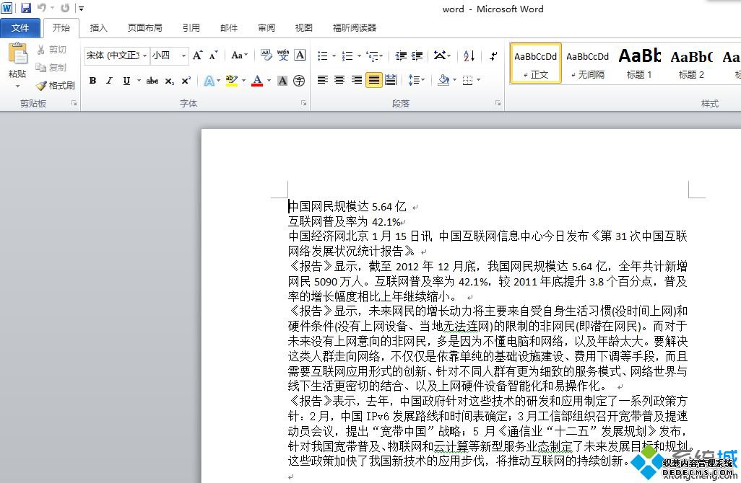Viewport: 741px width, 483px height.
Task: Toggle Superscript formatting
Action: [186, 81]
